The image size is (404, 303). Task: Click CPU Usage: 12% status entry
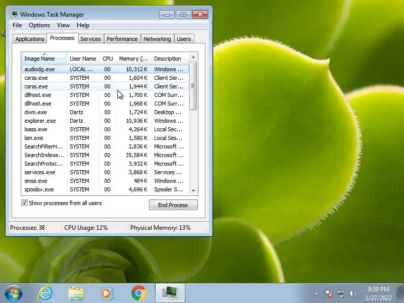coord(86,228)
